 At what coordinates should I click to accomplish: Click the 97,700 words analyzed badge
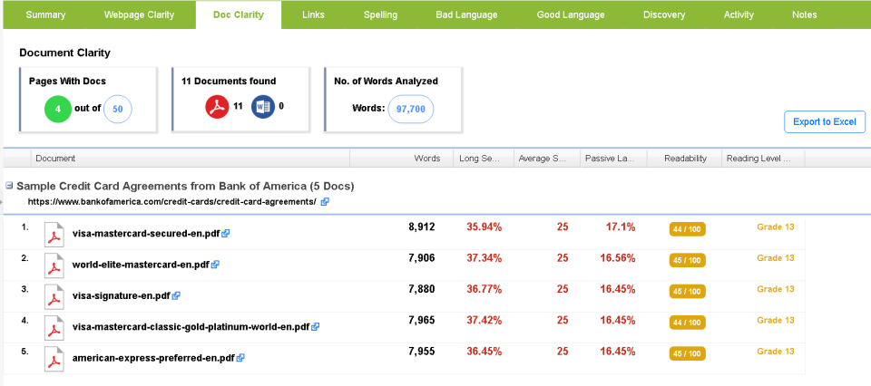tap(410, 109)
